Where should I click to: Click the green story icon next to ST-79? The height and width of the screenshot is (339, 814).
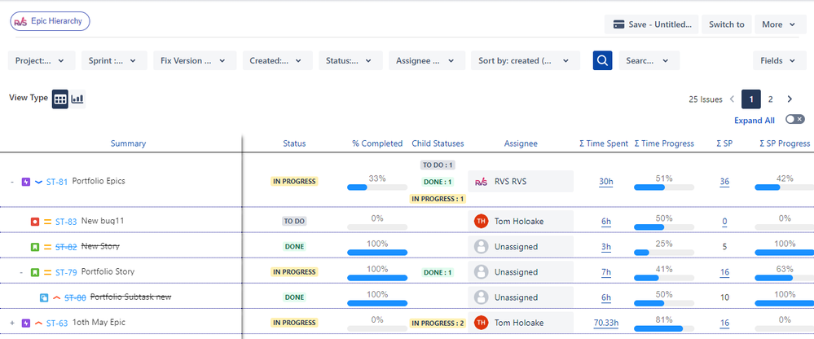pyautogui.click(x=35, y=272)
